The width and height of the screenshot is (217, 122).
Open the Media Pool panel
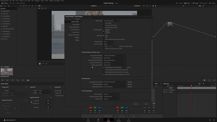pyautogui.click(x=21, y=3)
